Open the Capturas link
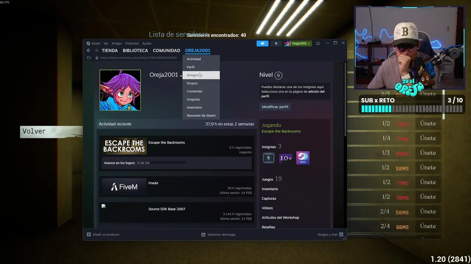This screenshot has width=471, height=264. pyautogui.click(x=269, y=198)
